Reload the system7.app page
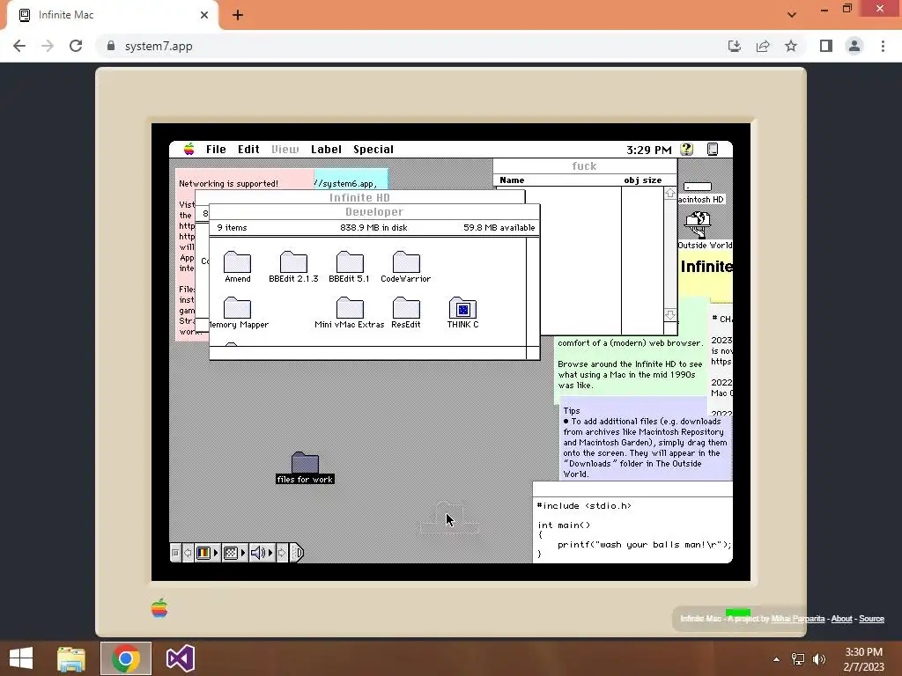 (x=76, y=46)
